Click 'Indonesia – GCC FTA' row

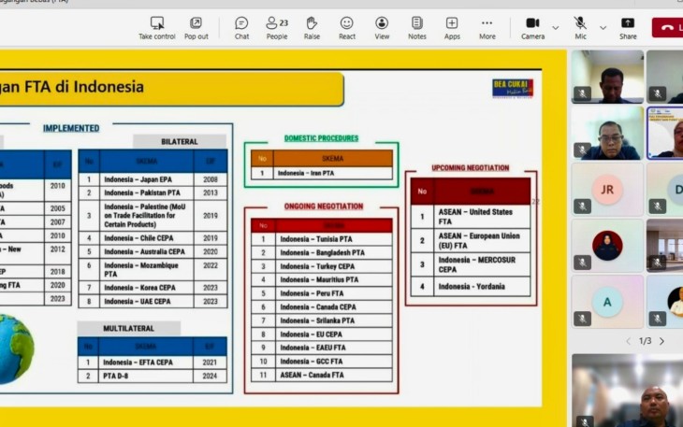322,362
